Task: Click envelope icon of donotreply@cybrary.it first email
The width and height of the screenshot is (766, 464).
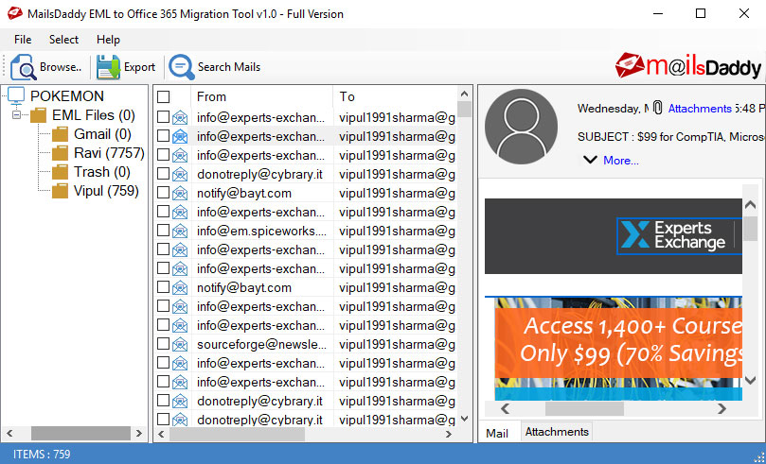Action: pyautogui.click(x=180, y=174)
